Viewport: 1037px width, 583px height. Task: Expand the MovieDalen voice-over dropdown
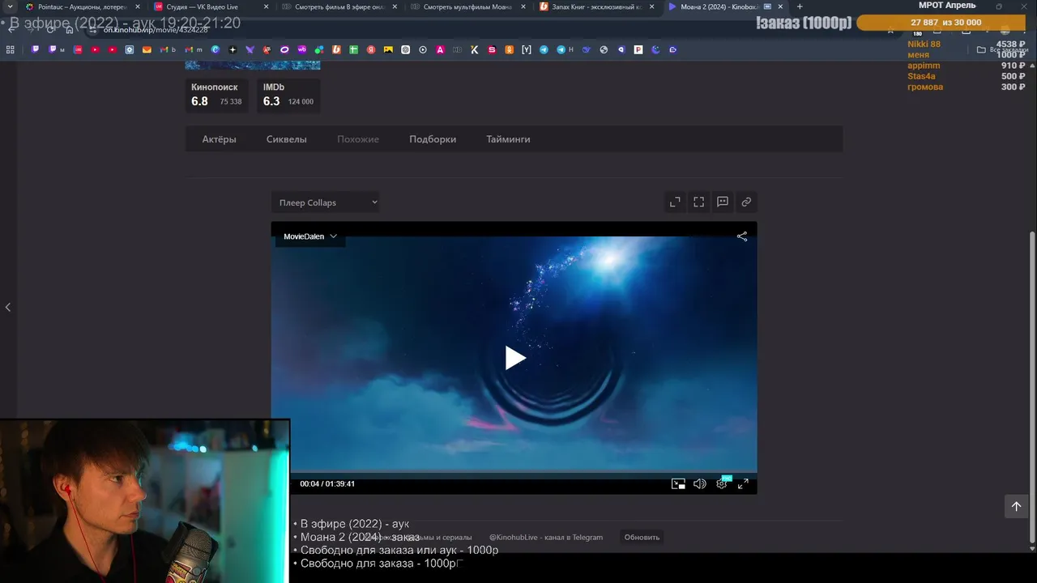click(x=310, y=236)
